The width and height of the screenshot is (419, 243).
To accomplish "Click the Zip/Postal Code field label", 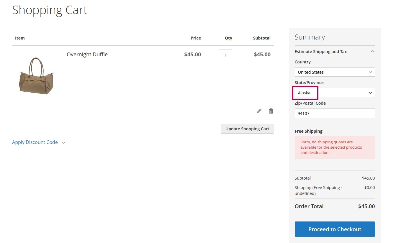I will coord(310,103).
